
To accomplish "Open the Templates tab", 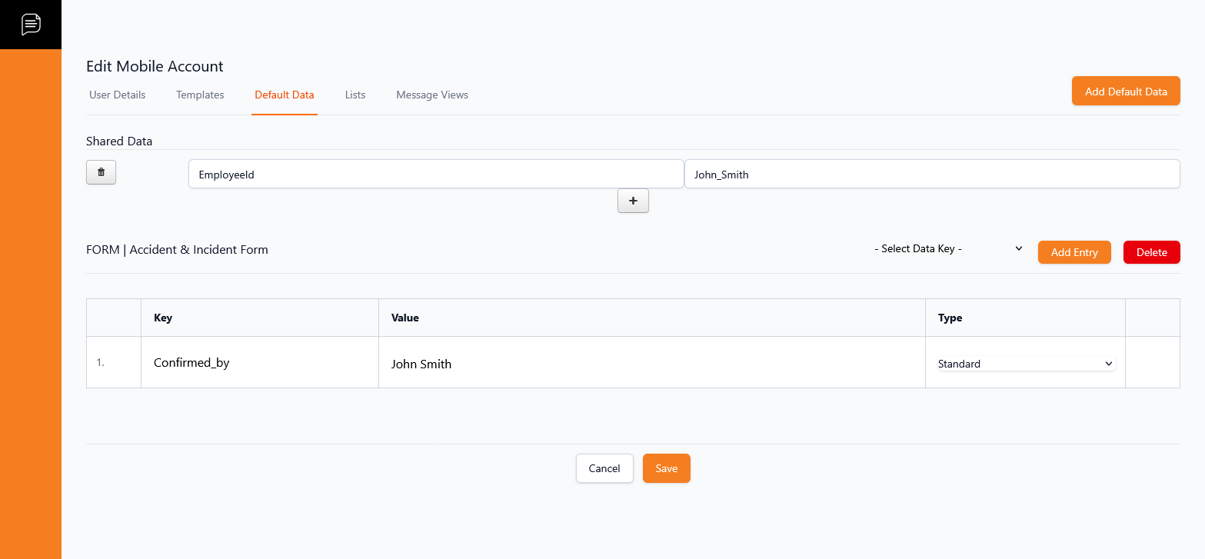I will pyautogui.click(x=200, y=95).
